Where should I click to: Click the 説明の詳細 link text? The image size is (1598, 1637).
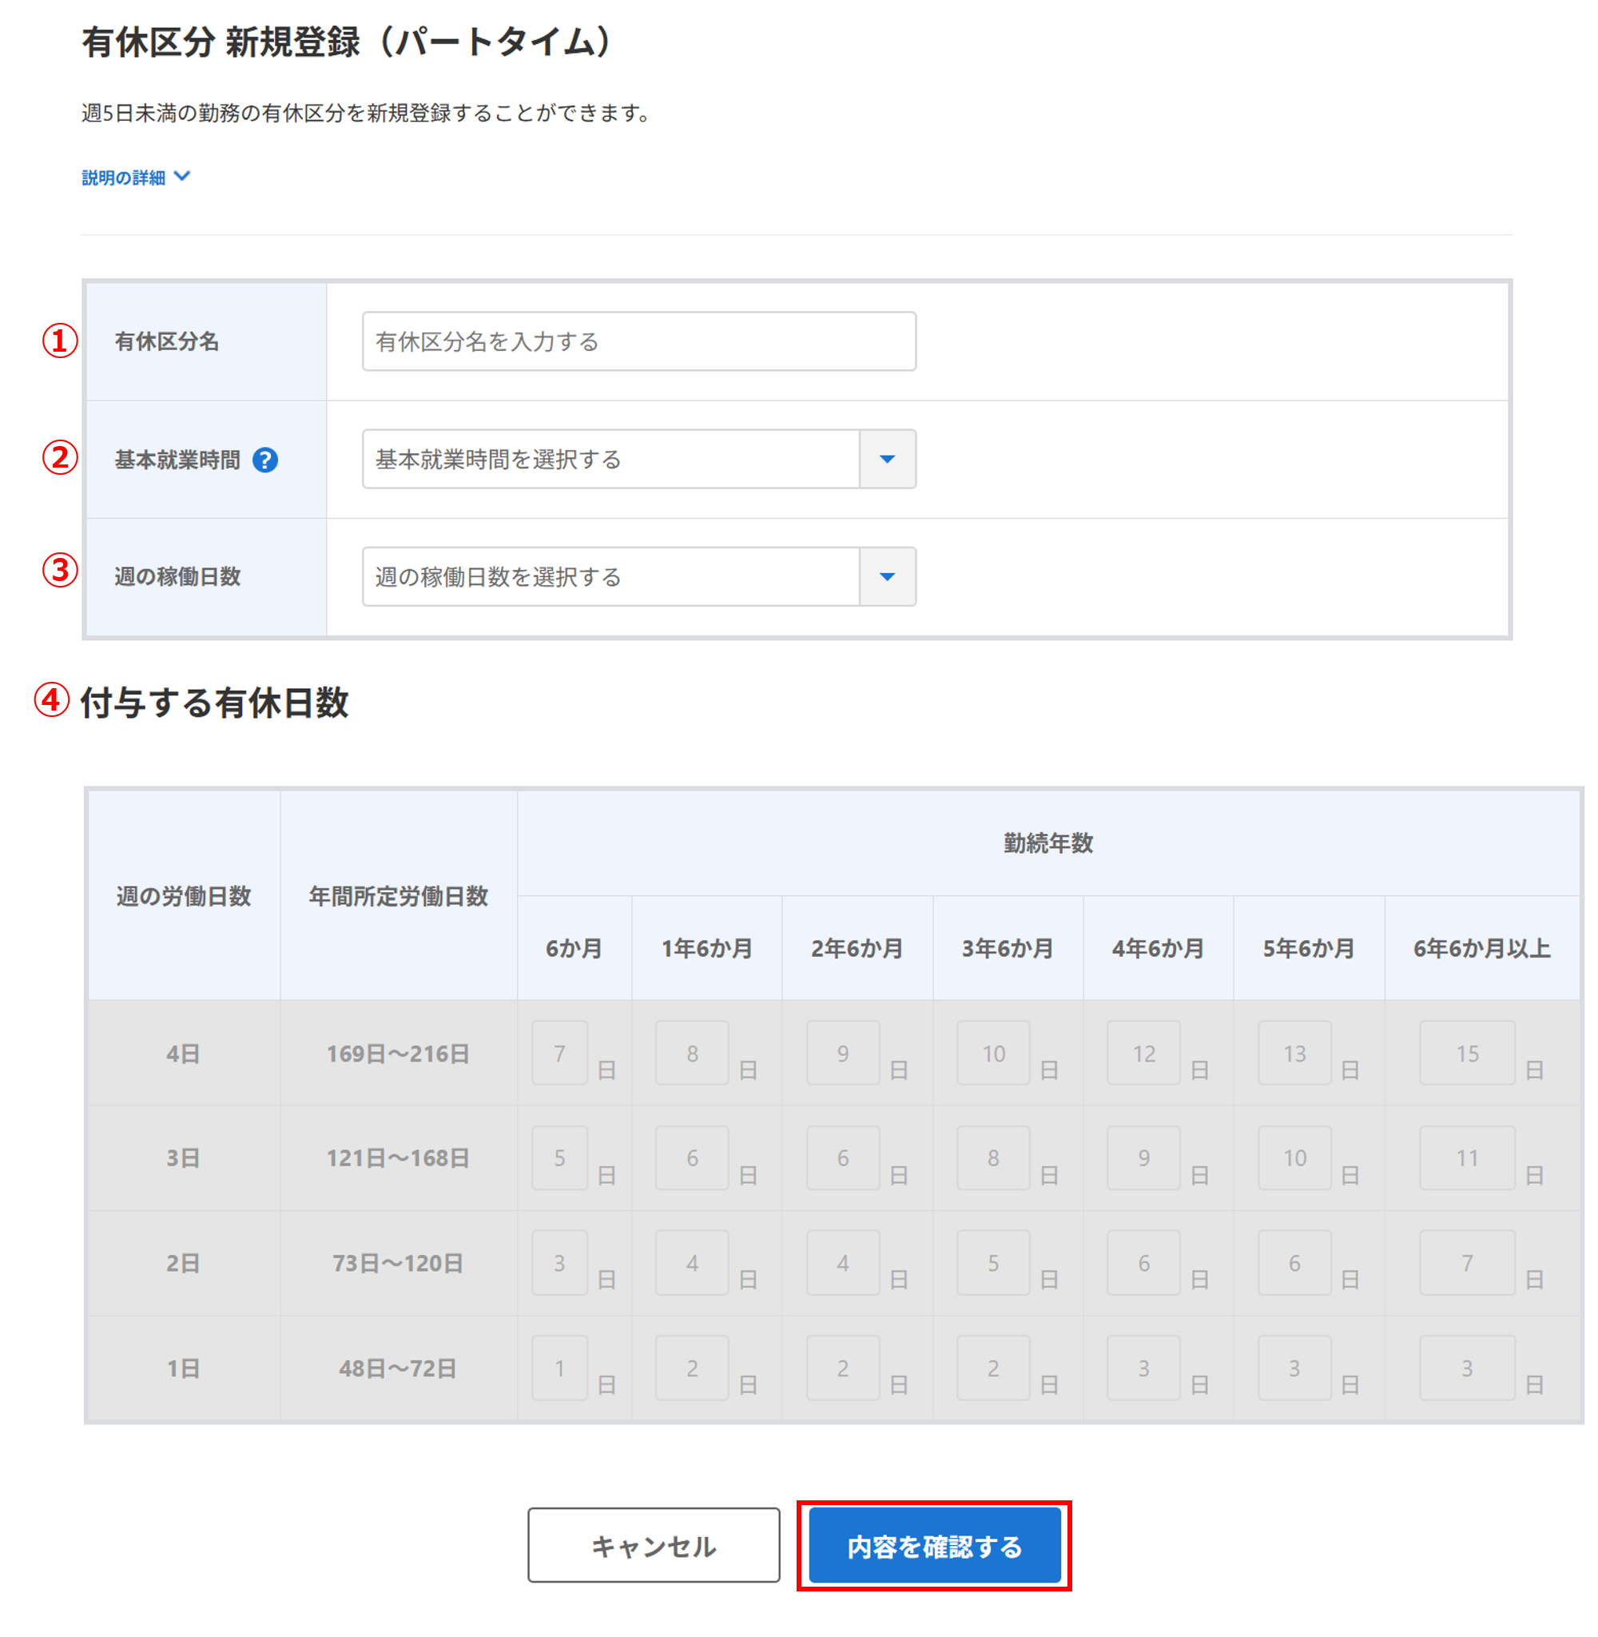coord(123,177)
